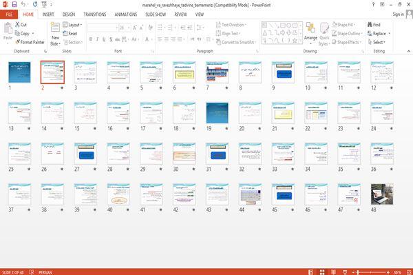This screenshot has height=275, width=413.
Task: Toggle Bold formatting
Action: pyautogui.click(x=91, y=39)
